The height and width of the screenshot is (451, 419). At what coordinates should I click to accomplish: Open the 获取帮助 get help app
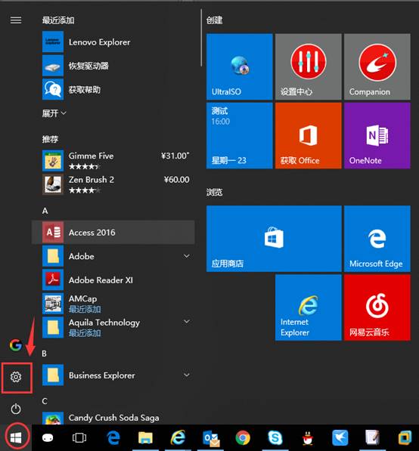[113, 90]
